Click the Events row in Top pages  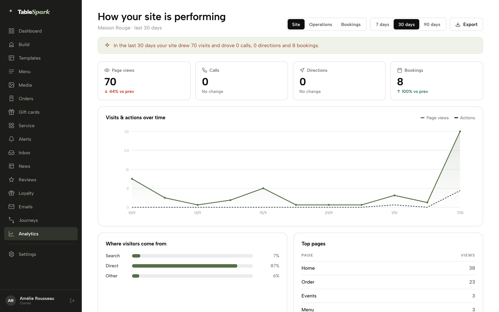point(388,296)
